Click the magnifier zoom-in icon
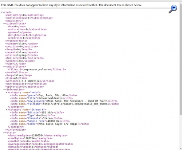The width and height of the screenshot is (182, 150). pyautogui.click(x=173, y=9)
